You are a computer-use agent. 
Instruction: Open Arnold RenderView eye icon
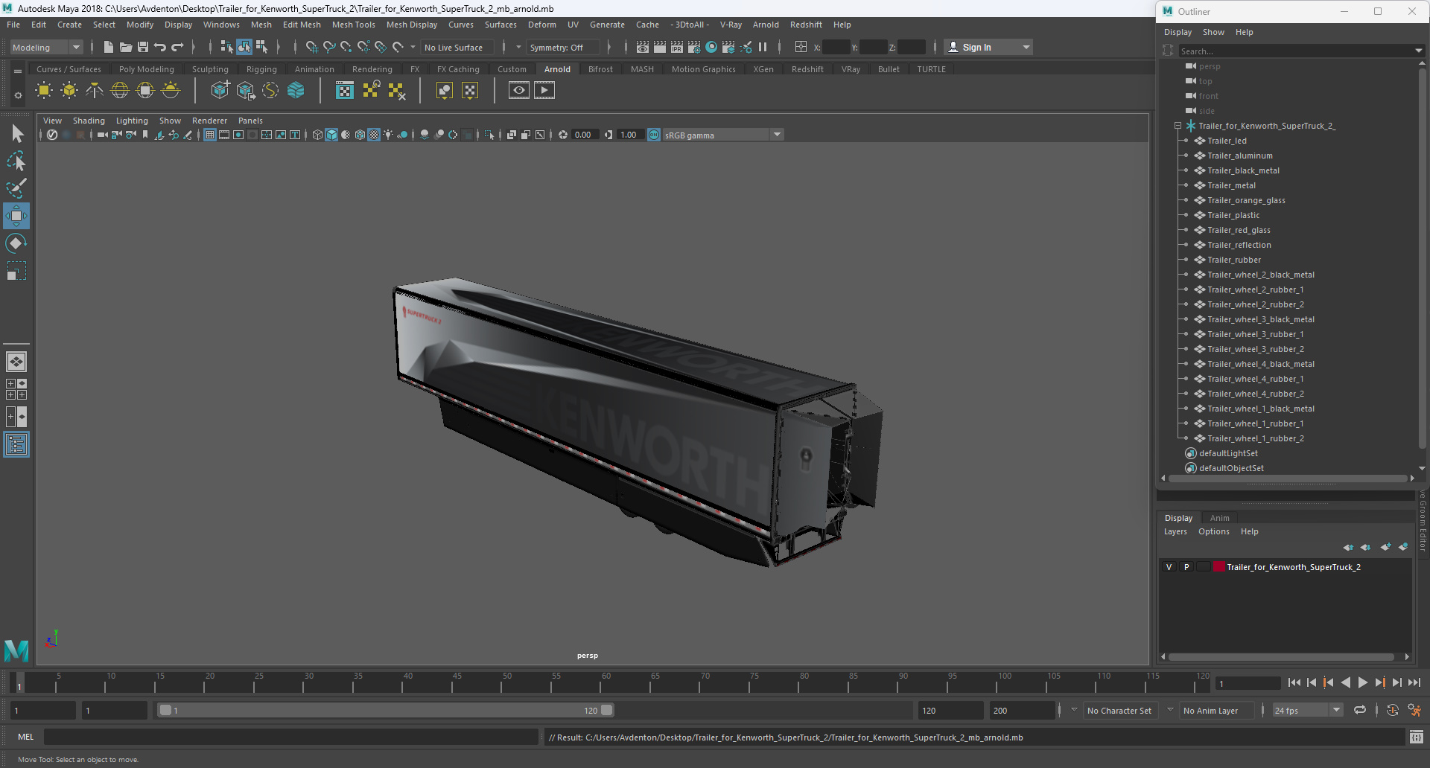click(x=519, y=91)
